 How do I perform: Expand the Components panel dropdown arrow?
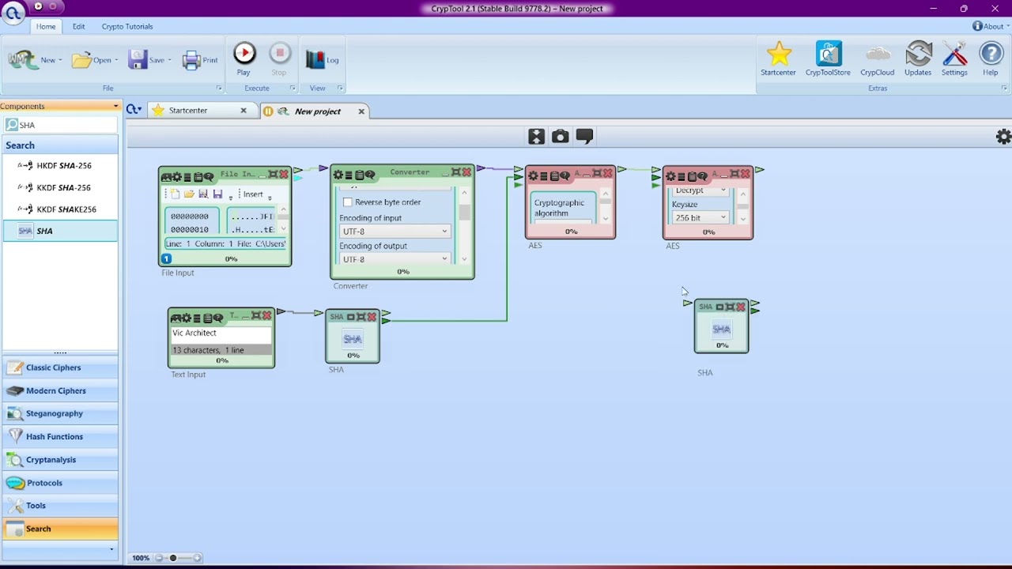[x=115, y=106]
